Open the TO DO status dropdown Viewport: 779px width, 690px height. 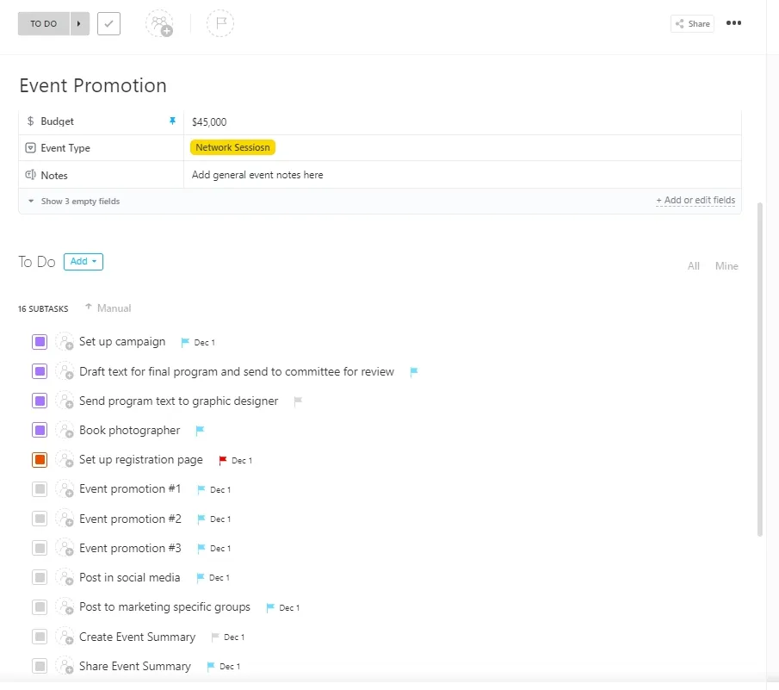pyautogui.click(x=44, y=23)
